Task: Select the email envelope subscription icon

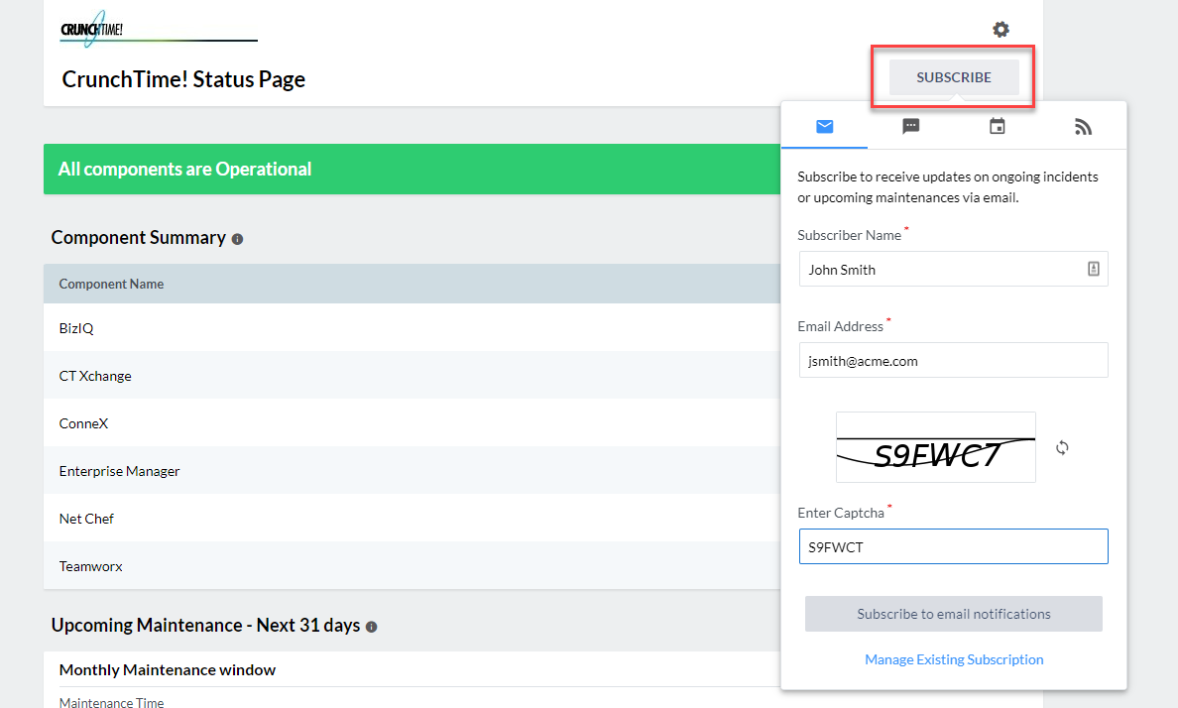Action: [824, 126]
